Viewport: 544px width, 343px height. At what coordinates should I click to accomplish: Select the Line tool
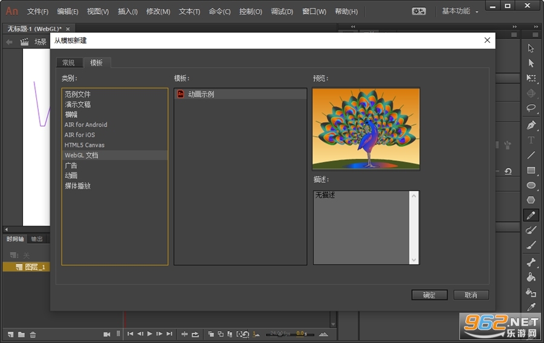(x=531, y=155)
